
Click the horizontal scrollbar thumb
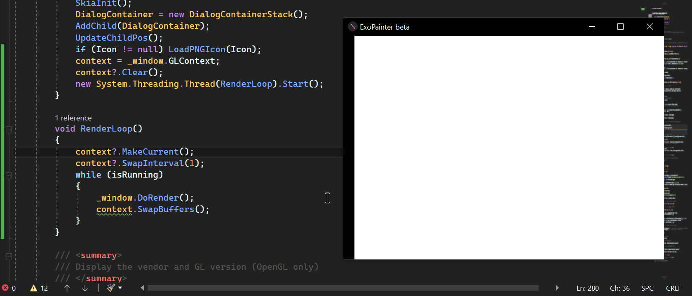(x=343, y=288)
